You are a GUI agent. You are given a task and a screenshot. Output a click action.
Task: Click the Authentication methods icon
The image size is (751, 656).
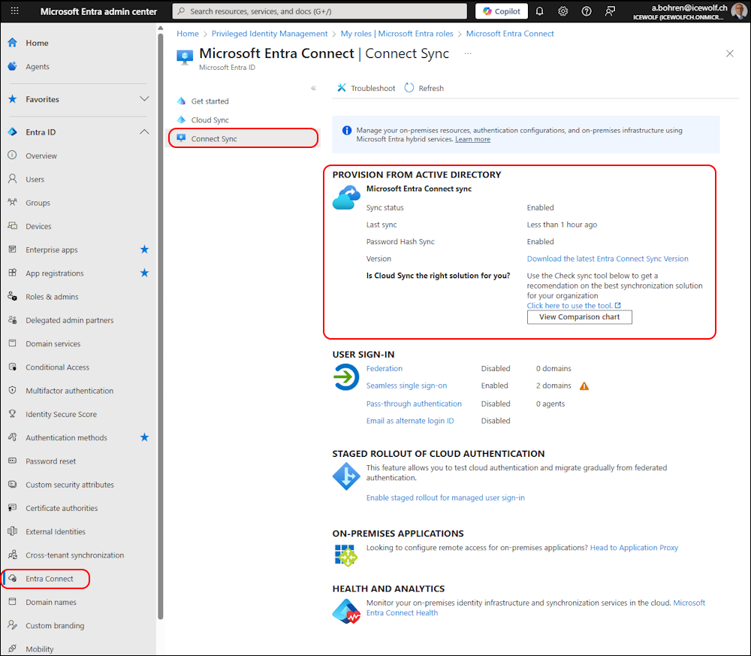point(13,437)
